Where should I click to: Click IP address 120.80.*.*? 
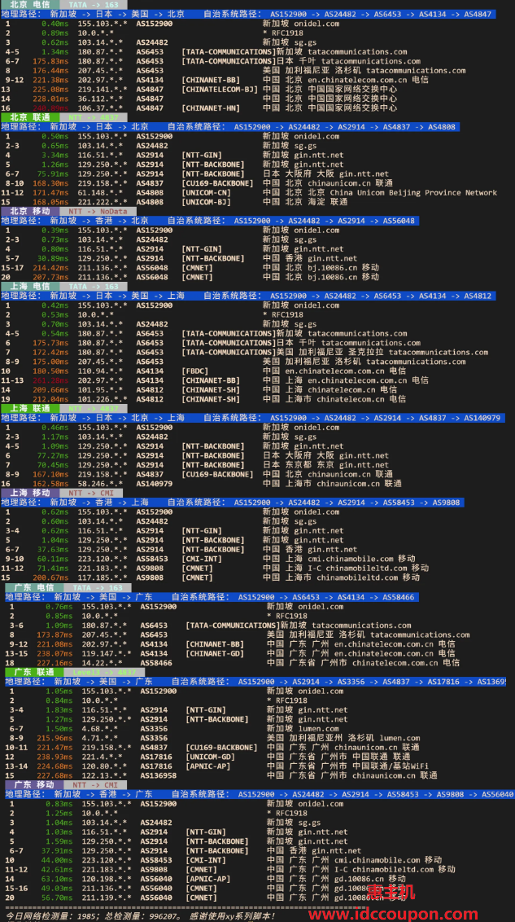[104, 766]
